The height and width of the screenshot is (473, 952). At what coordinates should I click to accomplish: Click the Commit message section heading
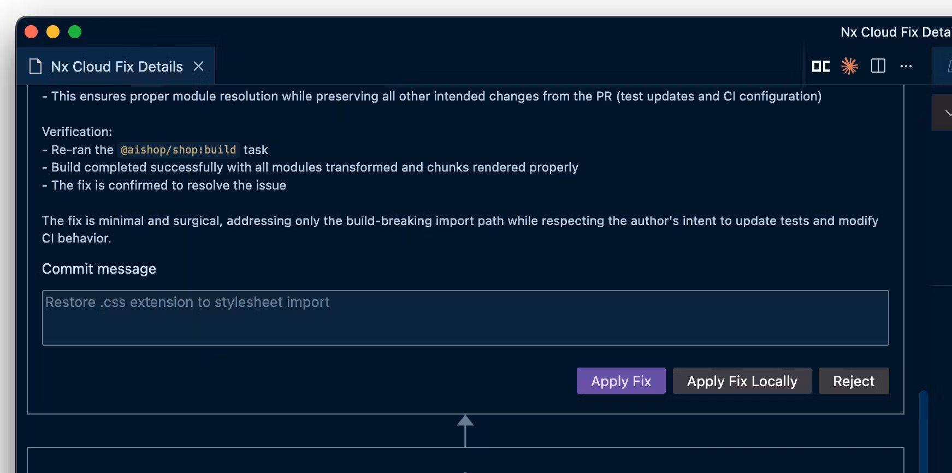point(99,268)
